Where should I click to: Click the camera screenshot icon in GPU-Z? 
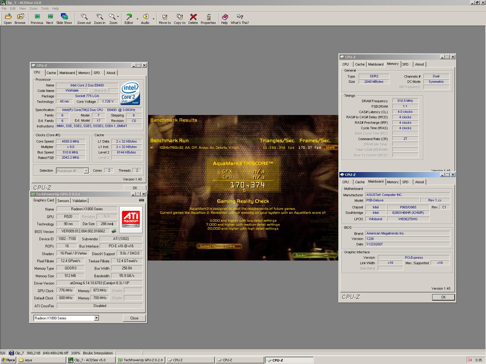tap(141, 200)
